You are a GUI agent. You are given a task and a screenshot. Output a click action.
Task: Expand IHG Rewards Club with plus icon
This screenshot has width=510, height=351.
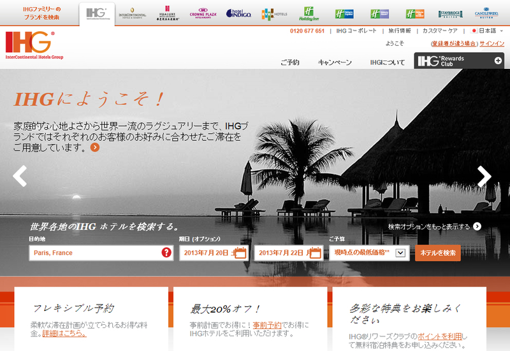[x=498, y=61]
